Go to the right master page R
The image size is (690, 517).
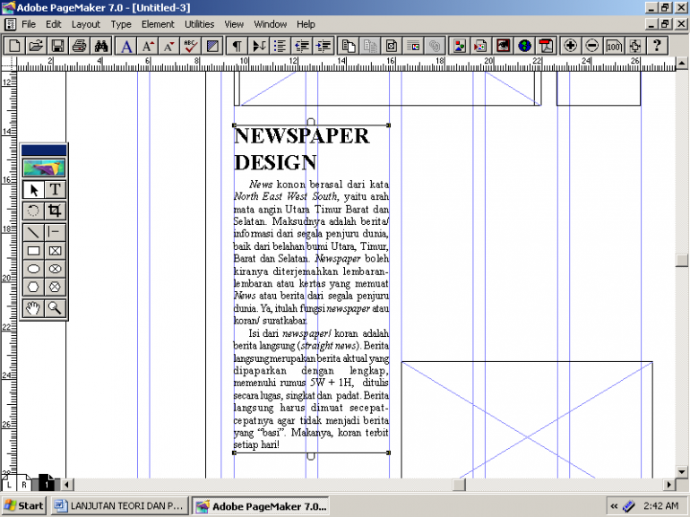24,484
